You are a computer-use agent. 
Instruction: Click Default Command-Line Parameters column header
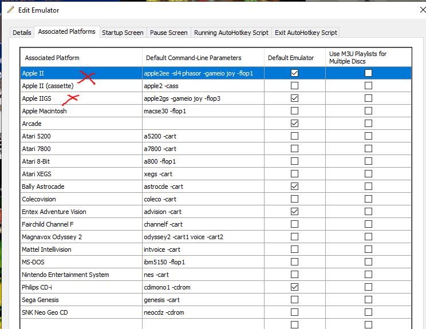click(203, 58)
